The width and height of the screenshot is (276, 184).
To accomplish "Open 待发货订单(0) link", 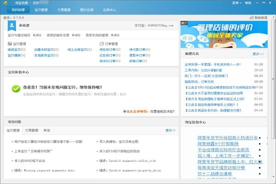I will coord(110,50).
